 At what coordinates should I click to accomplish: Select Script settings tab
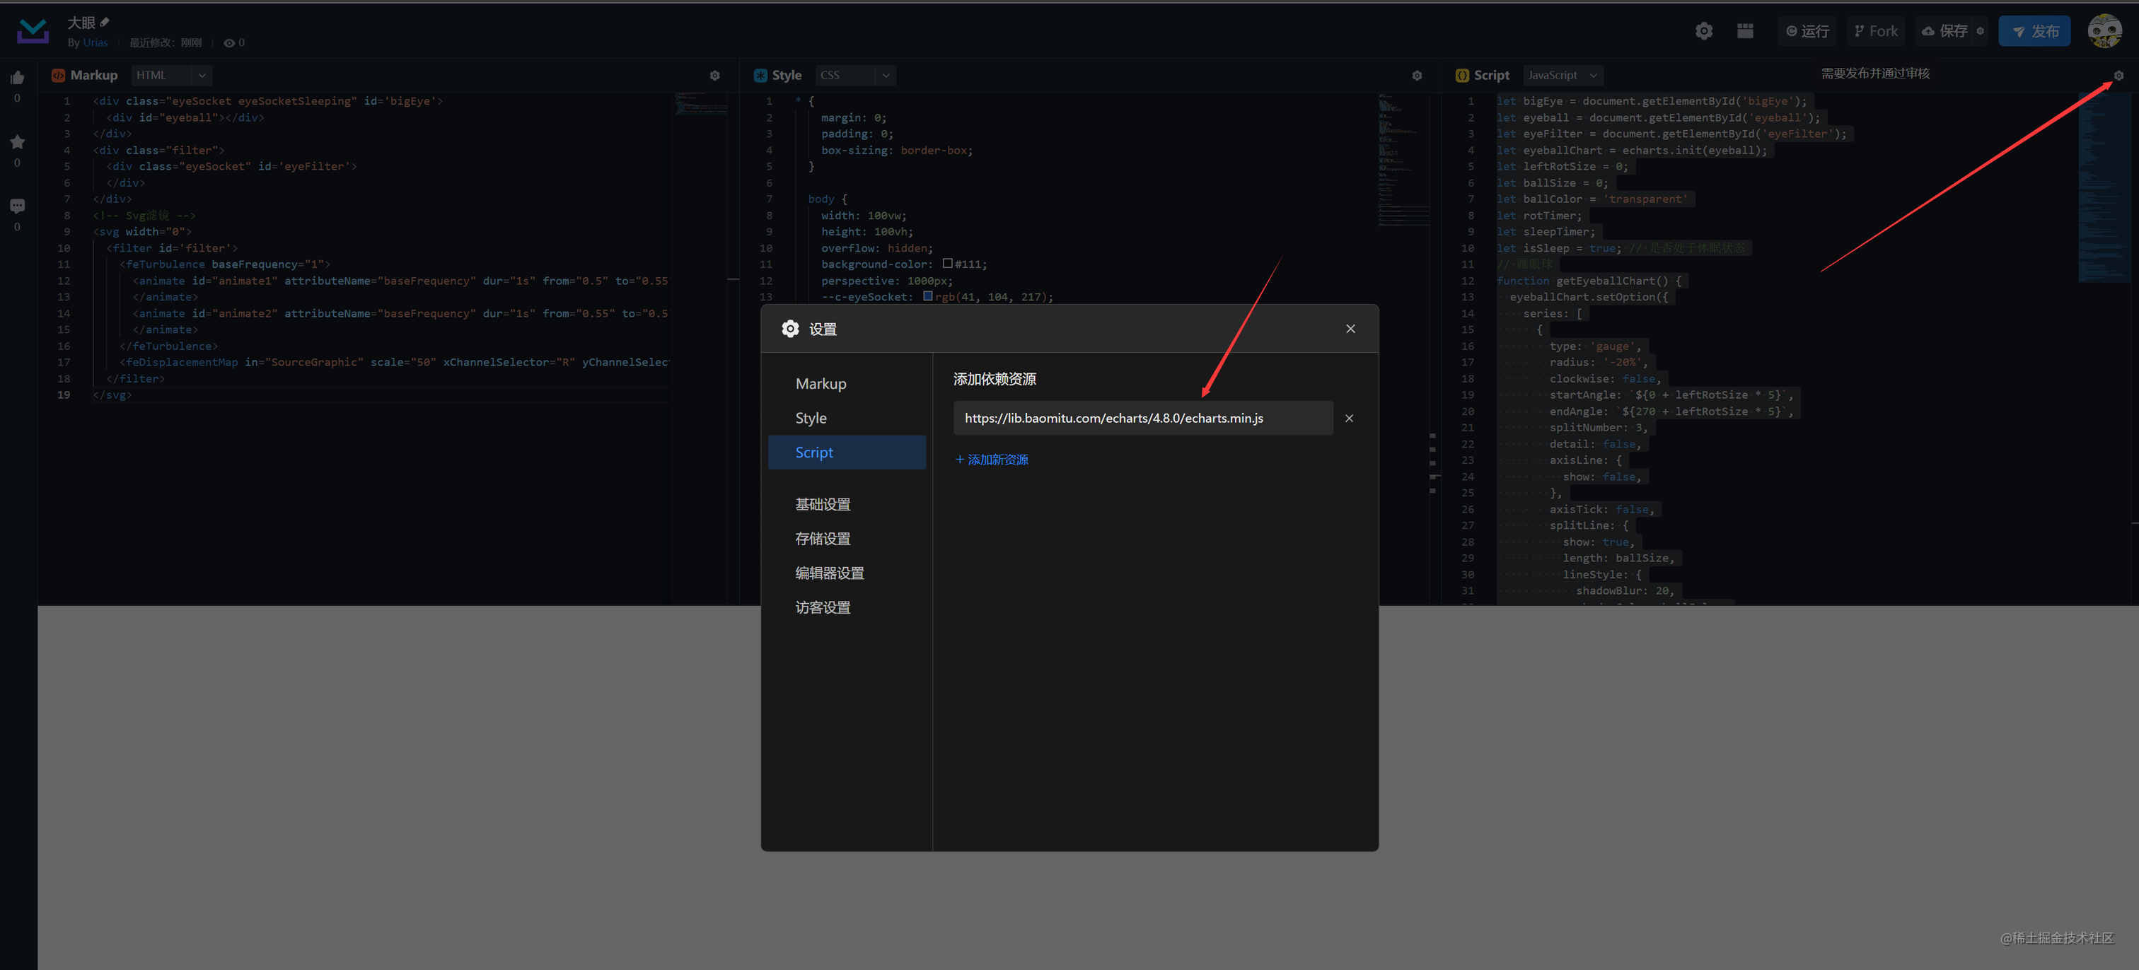point(847,452)
